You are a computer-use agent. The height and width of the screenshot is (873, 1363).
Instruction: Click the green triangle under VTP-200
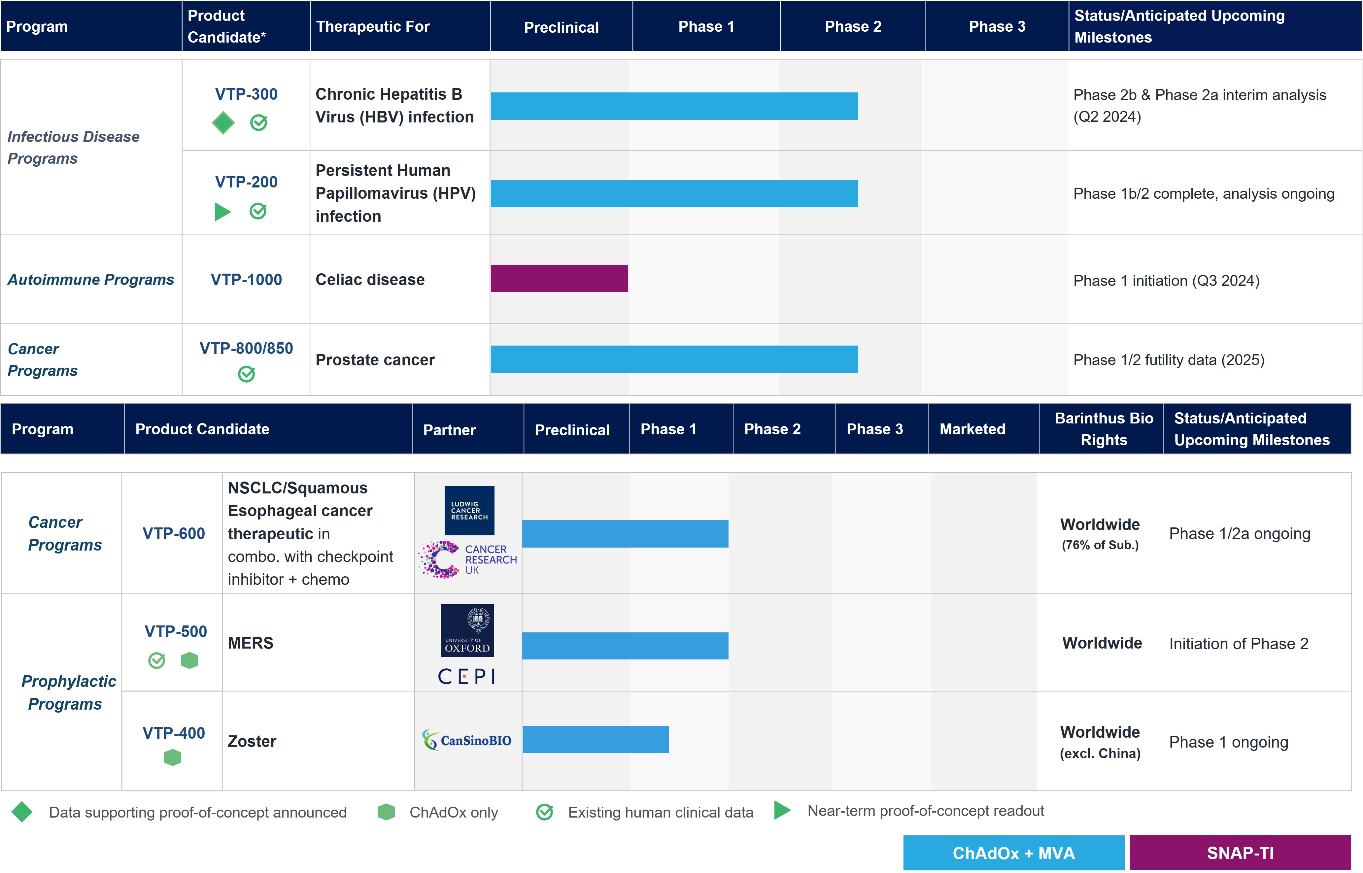pos(222,212)
